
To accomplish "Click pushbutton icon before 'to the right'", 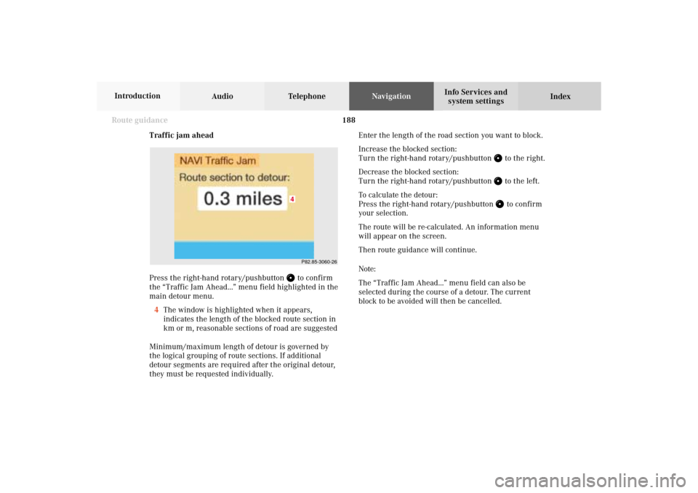I will (x=498, y=158).
